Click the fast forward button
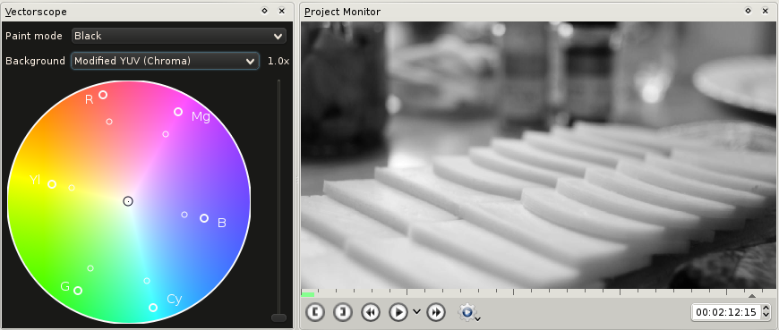 (436, 312)
